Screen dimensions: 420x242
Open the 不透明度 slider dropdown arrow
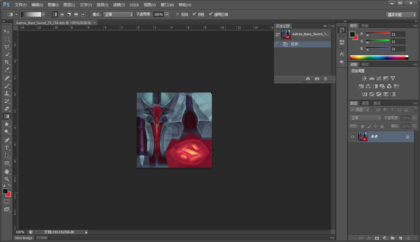click(167, 14)
